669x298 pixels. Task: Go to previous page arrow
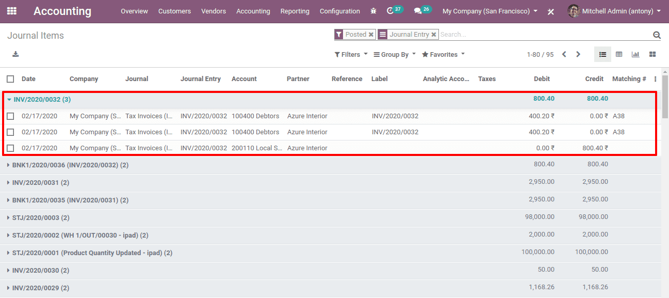(564, 54)
